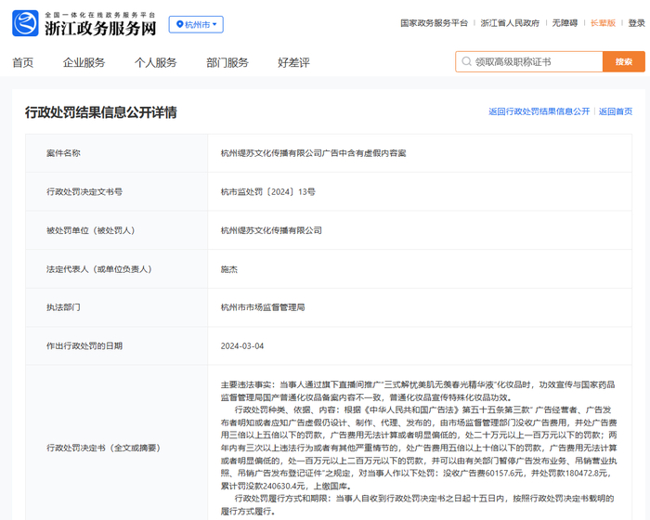Switch to 长辈版 elder mode

tap(603, 22)
